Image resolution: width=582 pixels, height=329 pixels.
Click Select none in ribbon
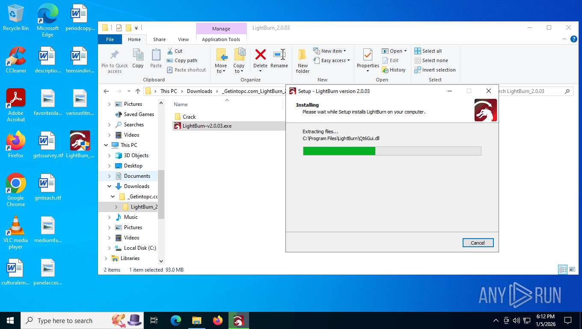[431, 60]
